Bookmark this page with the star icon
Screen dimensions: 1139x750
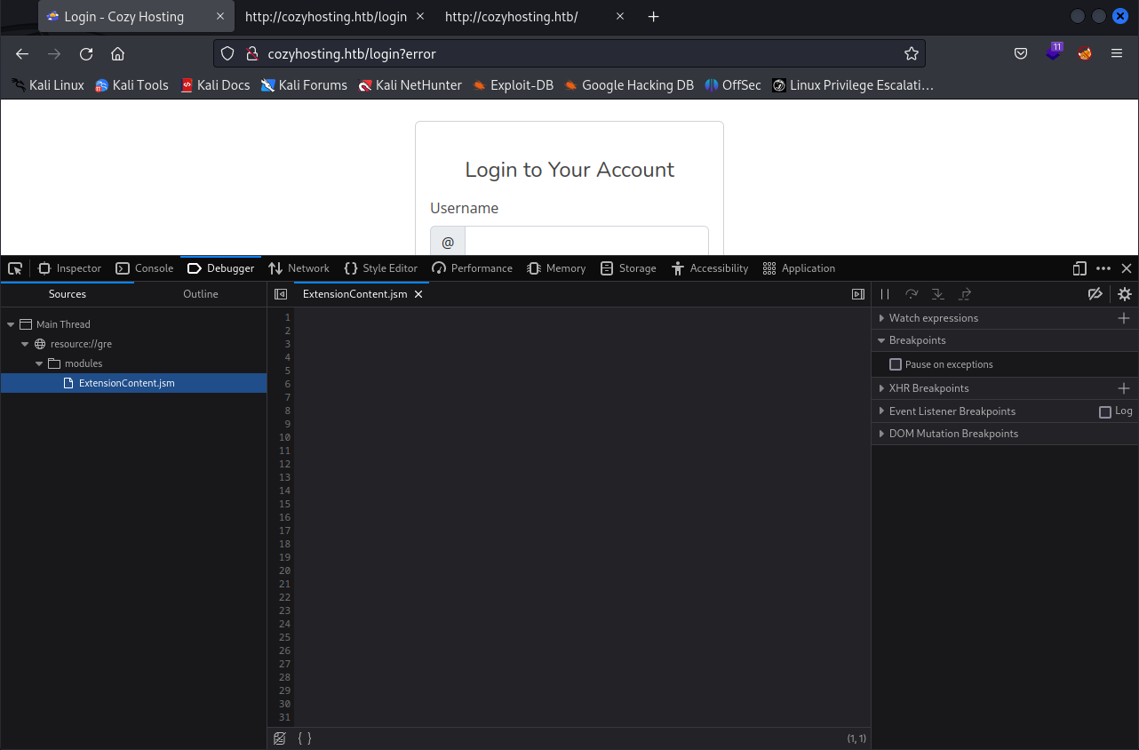(911, 54)
